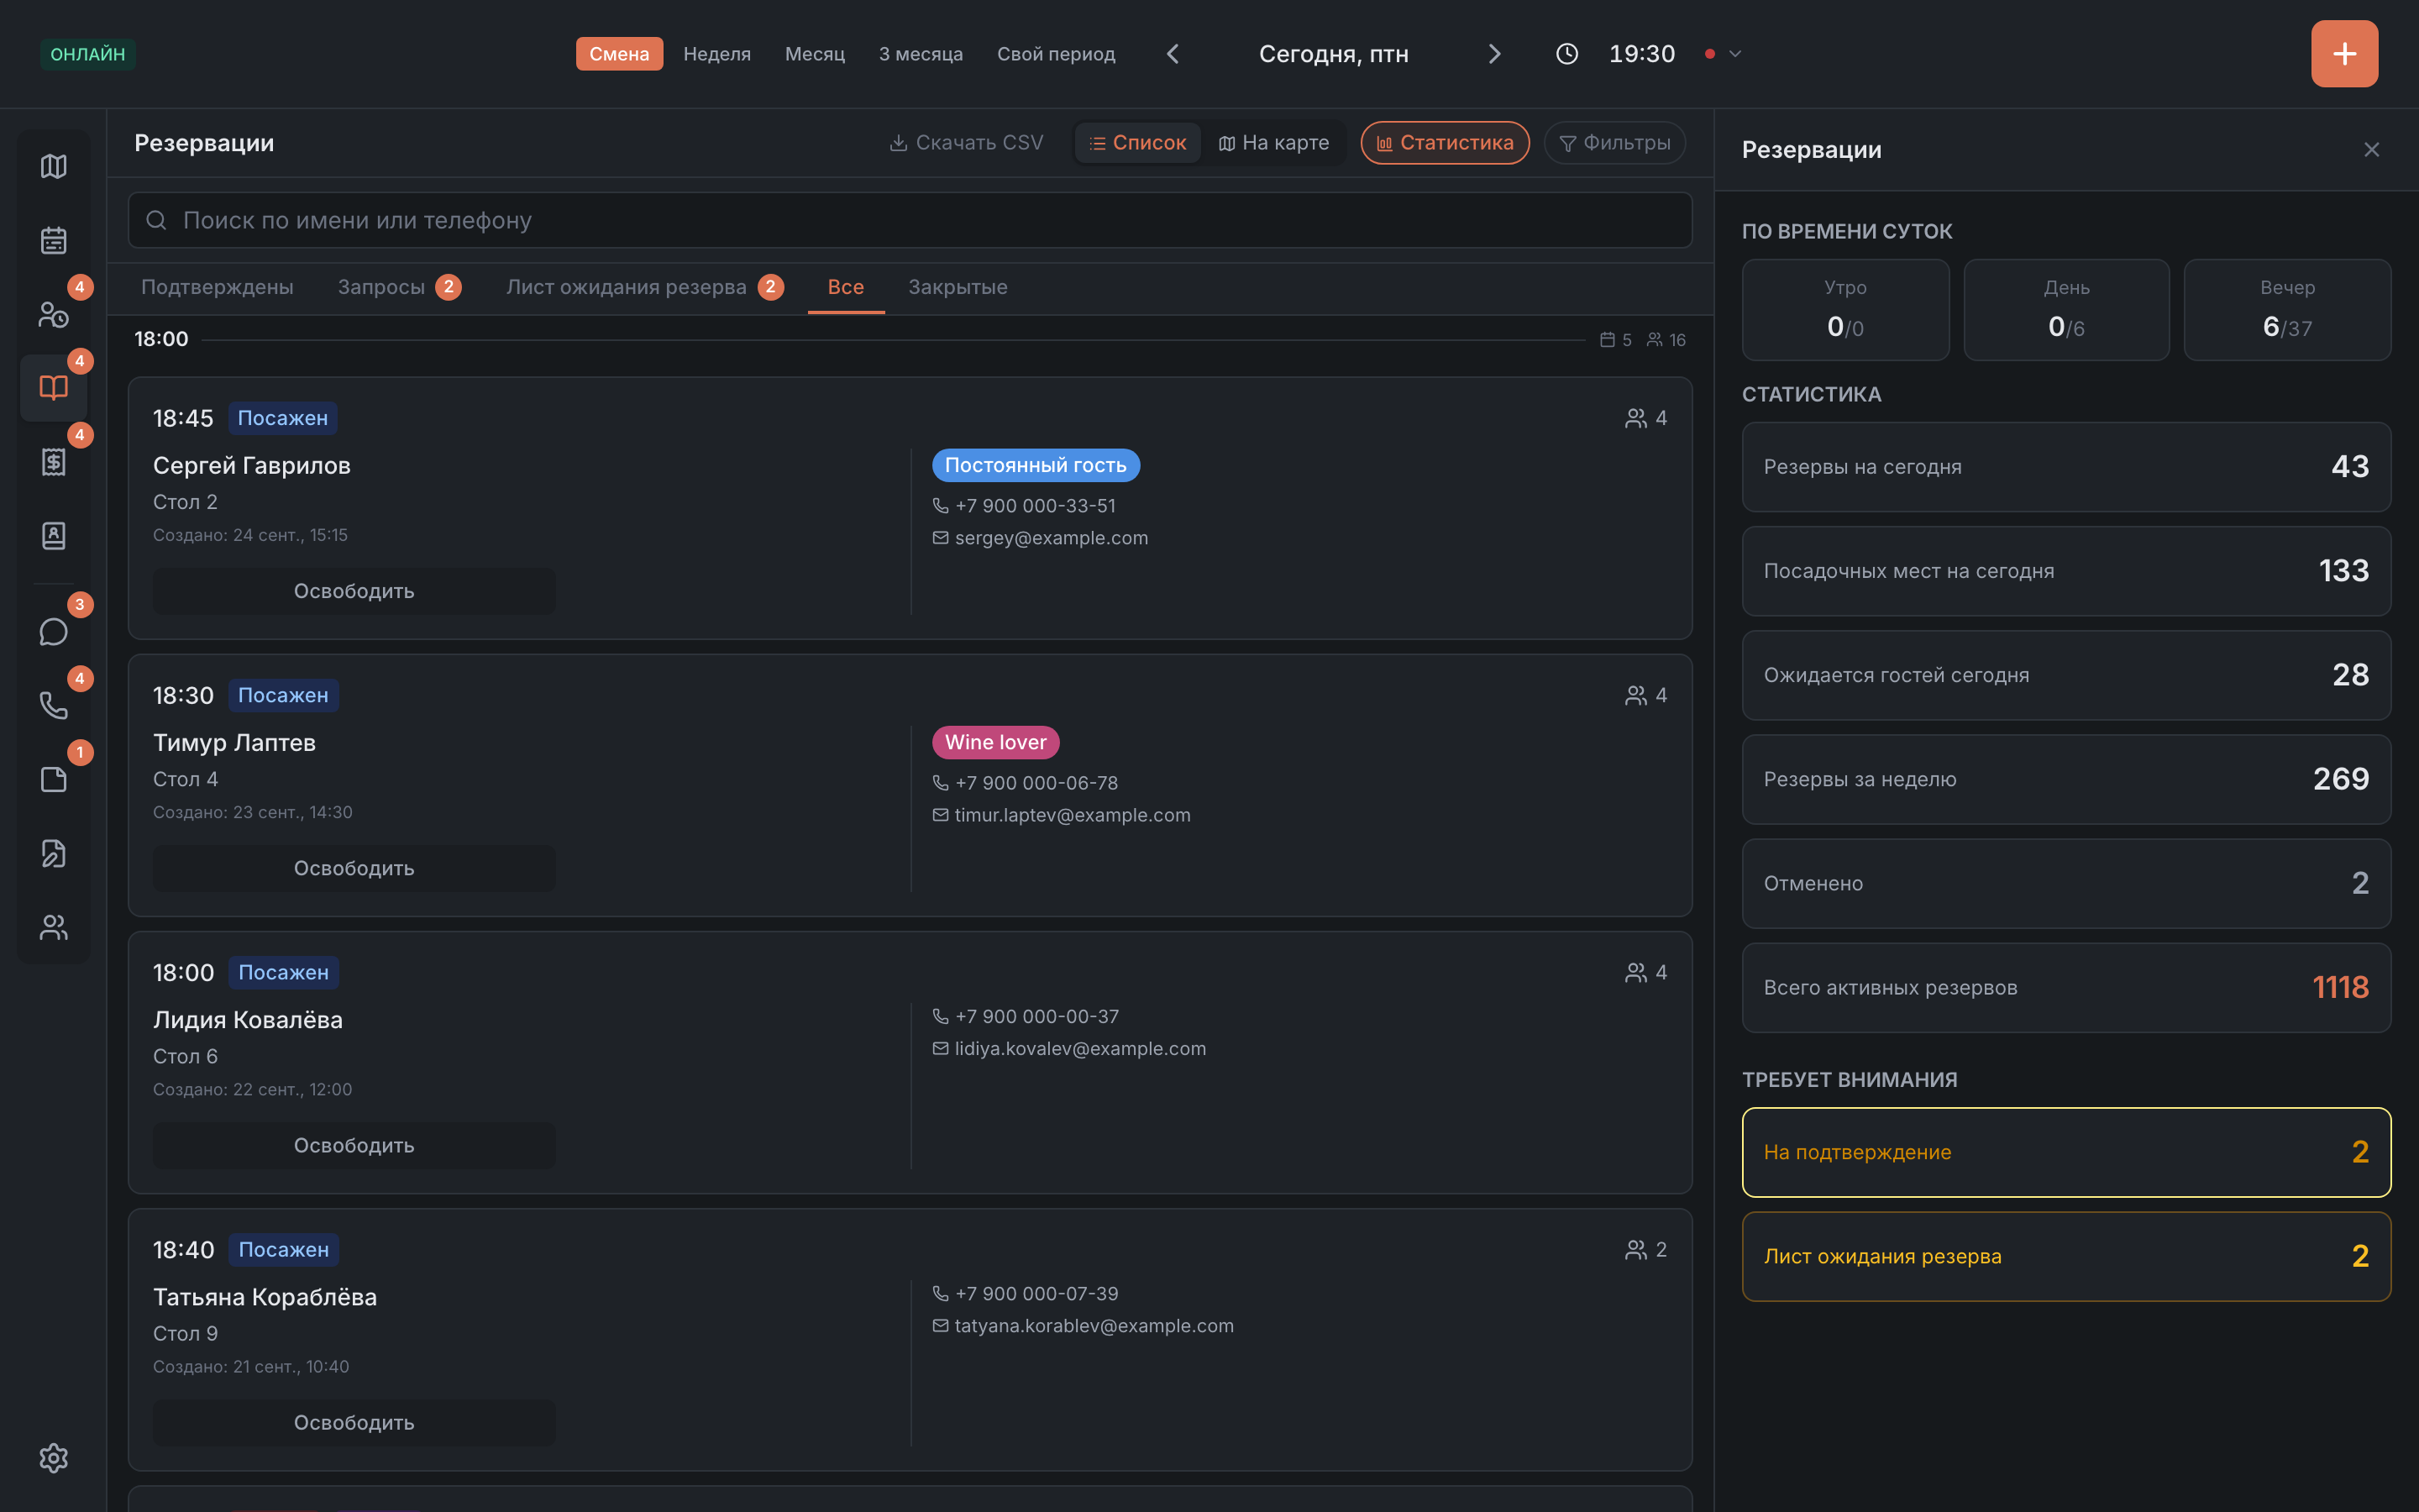Screen dimensions: 2419x1512
Task: Click the clock icon beside 19:30
Action: [1566, 54]
